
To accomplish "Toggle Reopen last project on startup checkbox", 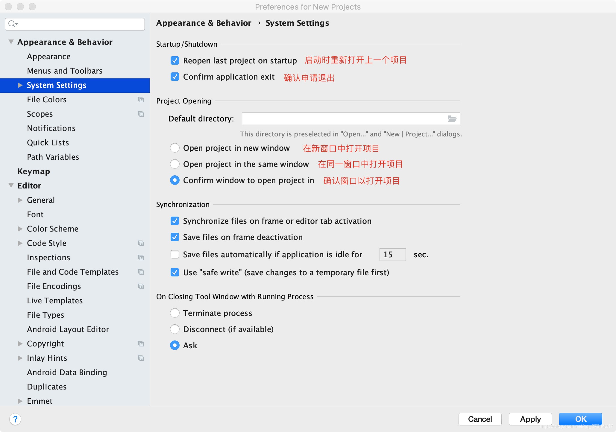I will click(x=175, y=60).
